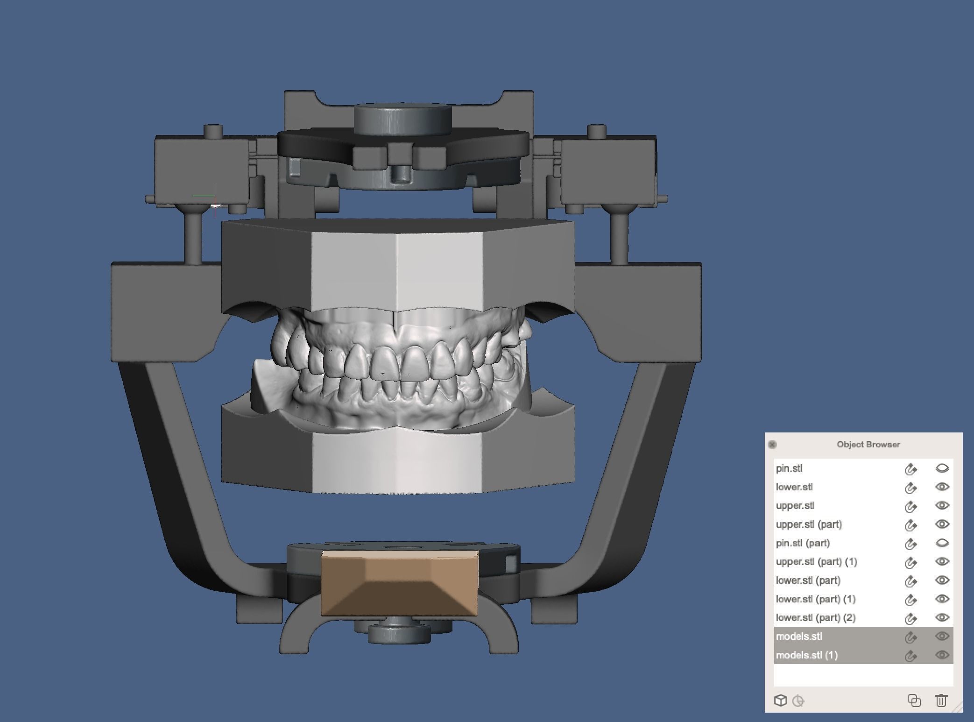The image size is (974, 722).
Task: Select the models.stl entry
Action: (x=799, y=637)
